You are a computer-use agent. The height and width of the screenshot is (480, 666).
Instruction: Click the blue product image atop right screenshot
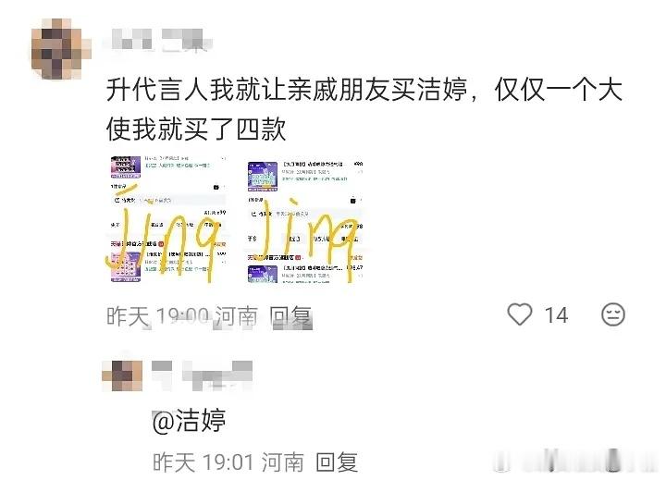tap(263, 176)
